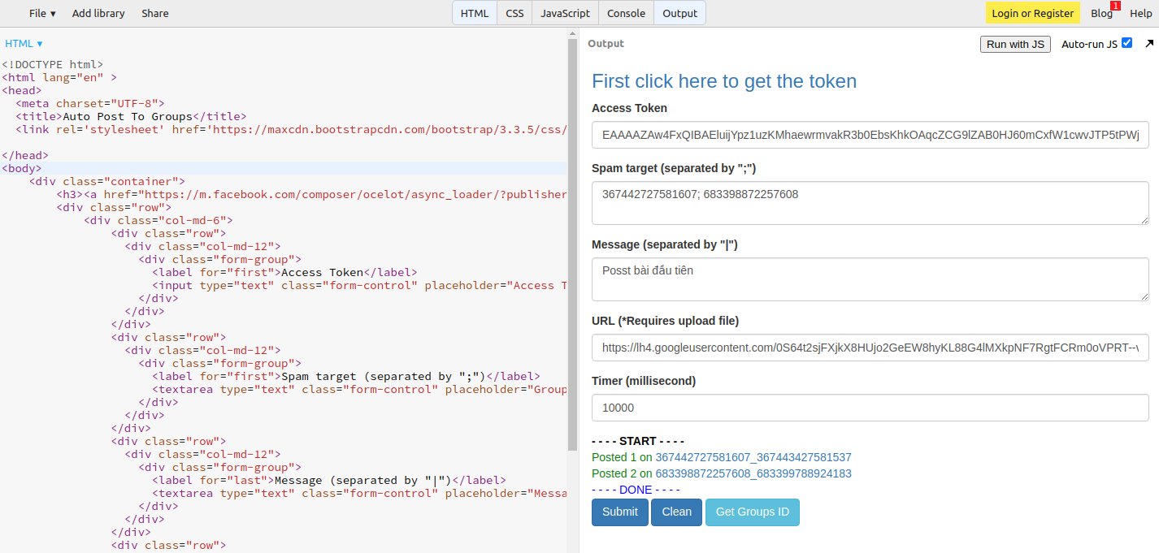Open the File dropdown menu
The image size is (1159, 553).
(x=42, y=13)
